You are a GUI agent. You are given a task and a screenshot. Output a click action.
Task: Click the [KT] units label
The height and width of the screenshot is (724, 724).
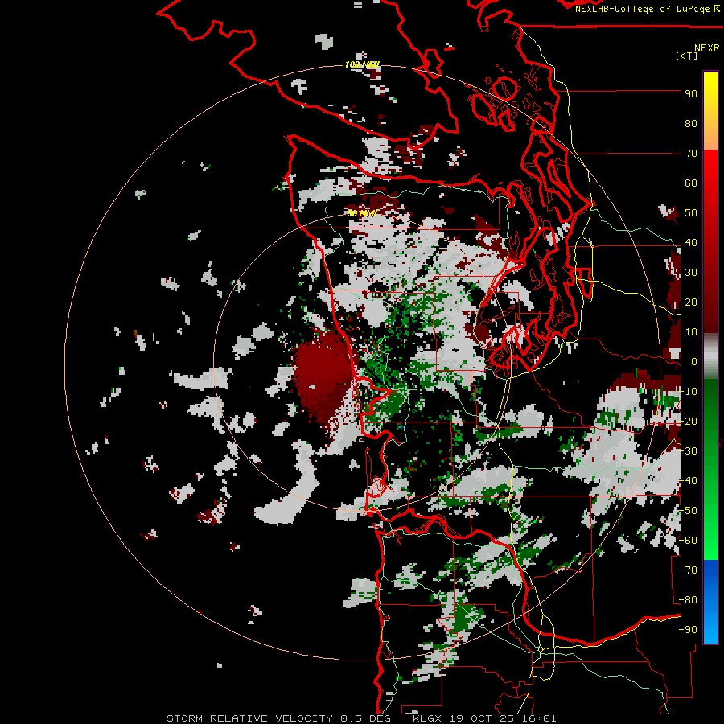[687, 56]
